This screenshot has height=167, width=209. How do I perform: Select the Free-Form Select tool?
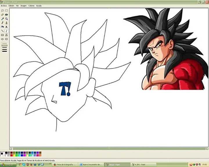click(x=2, y=10)
